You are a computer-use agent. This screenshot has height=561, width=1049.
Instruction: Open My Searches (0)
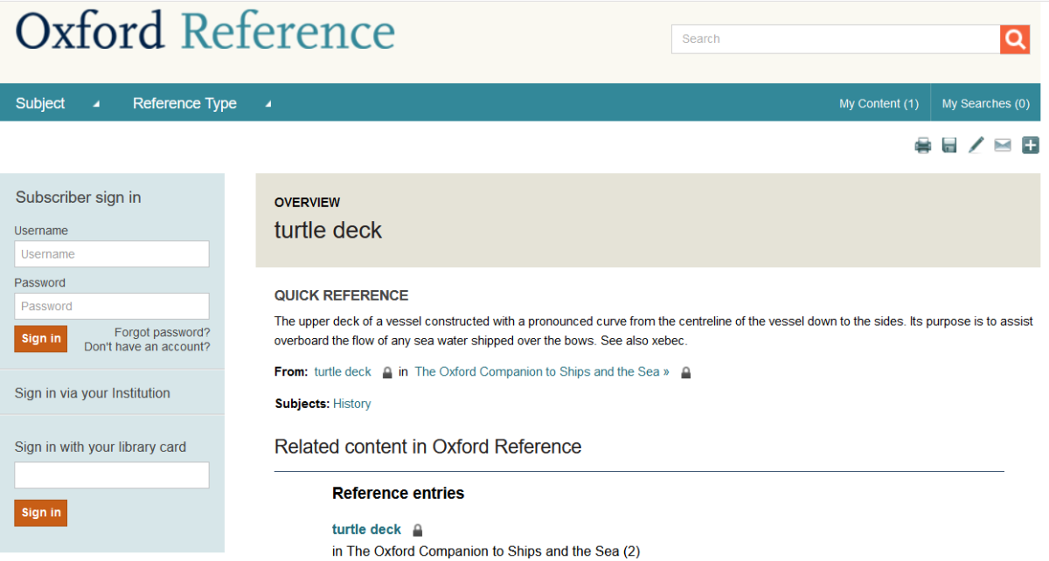[x=985, y=103]
